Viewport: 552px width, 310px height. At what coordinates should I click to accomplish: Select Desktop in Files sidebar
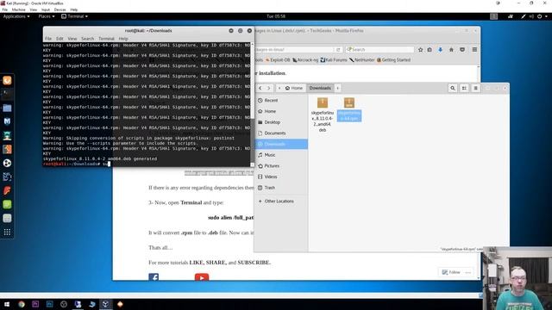pos(281,122)
